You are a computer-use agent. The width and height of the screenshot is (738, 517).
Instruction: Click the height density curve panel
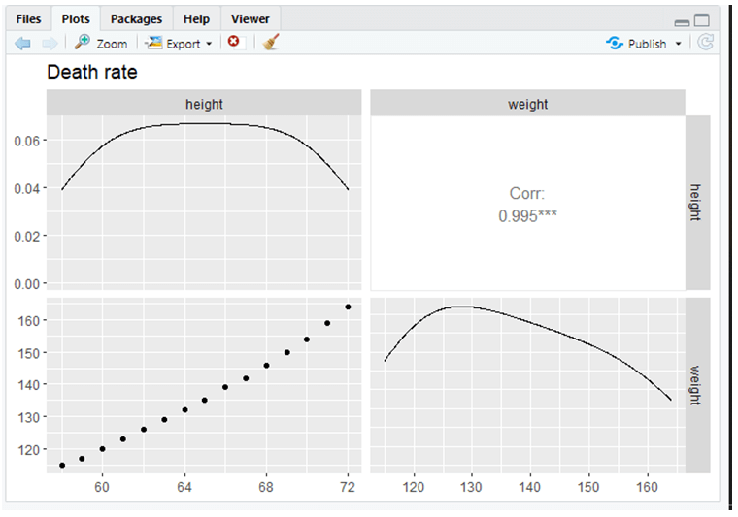click(x=204, y=202)
